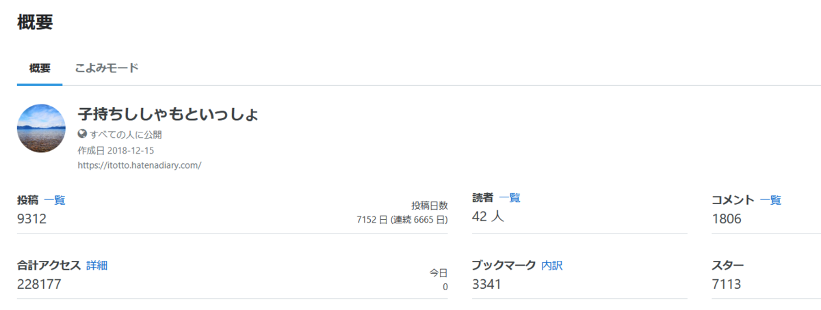
Task: View 詳細 for 合計アクセス
Action: click(97, 266)
